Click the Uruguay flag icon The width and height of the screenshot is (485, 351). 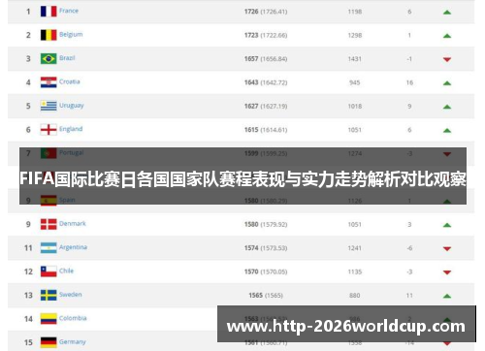click(48, 106)
